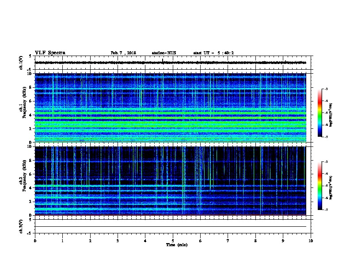The width and height of the screenshot is (350, 270).
Task: Click the "ch.1(V)" voltage axis label
Action: [21, 63]
